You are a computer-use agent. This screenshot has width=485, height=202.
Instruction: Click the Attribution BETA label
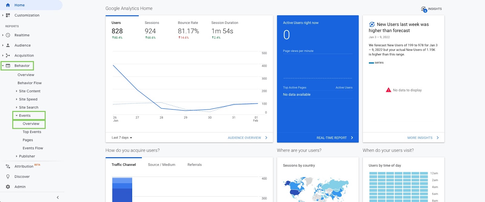[27, 166]
